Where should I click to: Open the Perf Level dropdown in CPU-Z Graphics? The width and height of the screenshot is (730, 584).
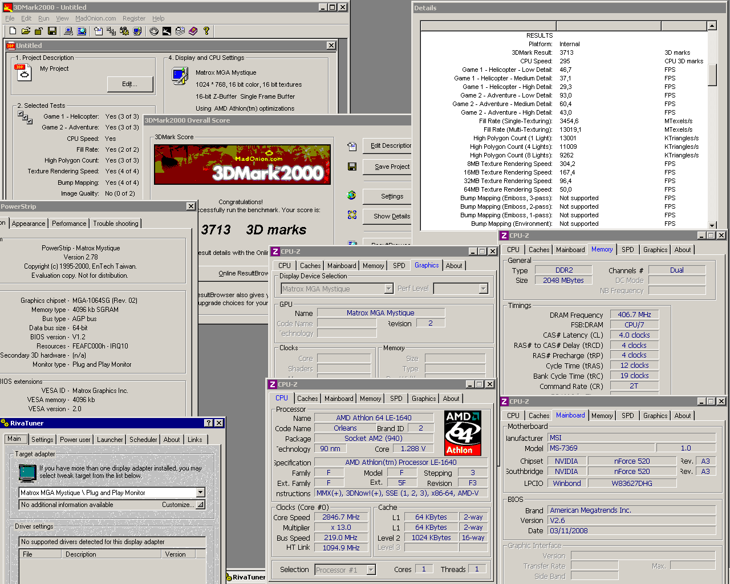tap(484, 289)
